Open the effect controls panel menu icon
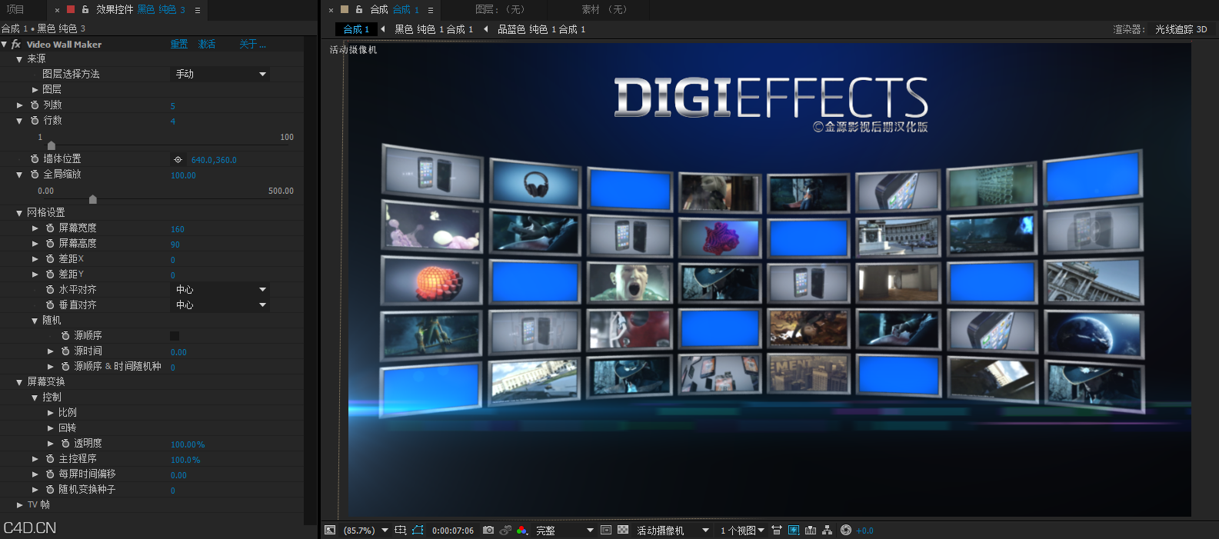Screen dimensions: 1219x539 pyautogui.click(x=198, y=10)
